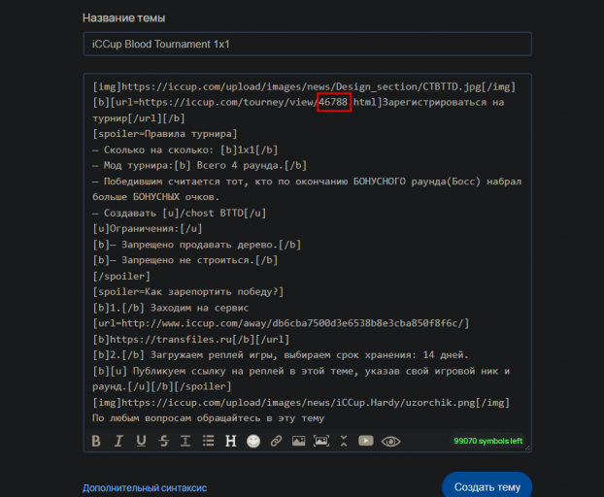Image resolution: width=604 pixels, height=497 pixels.
Task: Click the '[spoiler=Как зарепортить победу?]' line
Action: click(187, 292)
